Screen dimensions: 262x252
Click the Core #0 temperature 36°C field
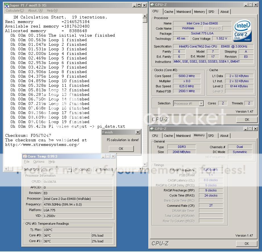(x=67, y=236)
